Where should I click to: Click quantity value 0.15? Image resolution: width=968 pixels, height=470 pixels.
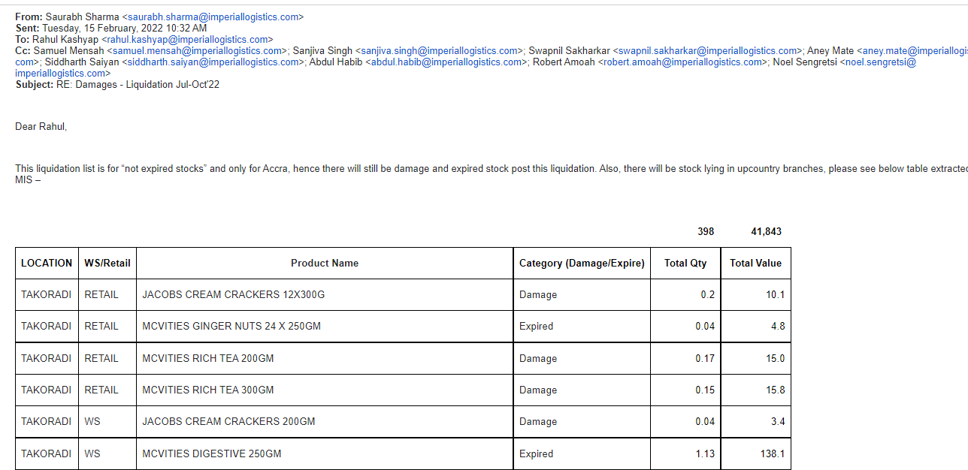tap(685, 390)
